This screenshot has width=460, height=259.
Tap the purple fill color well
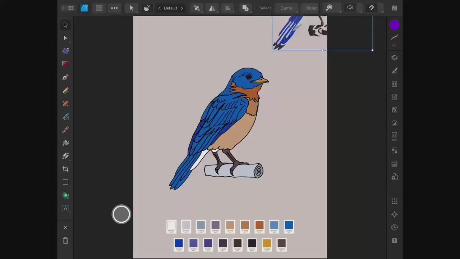tap(394, 25)
